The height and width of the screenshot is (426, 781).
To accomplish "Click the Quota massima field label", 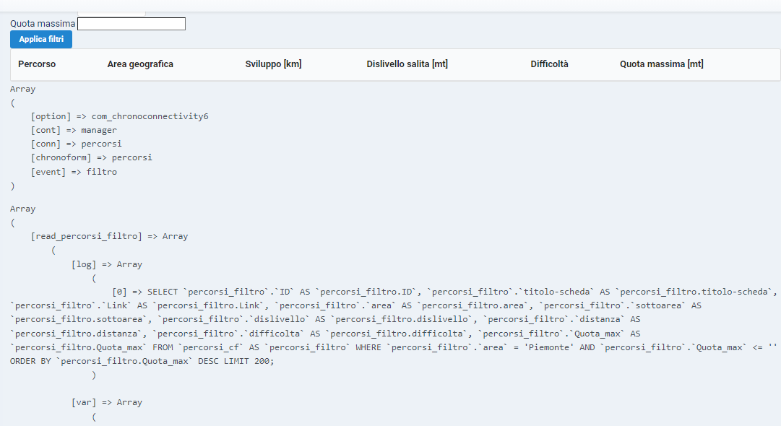I will (x=43, y=24).
